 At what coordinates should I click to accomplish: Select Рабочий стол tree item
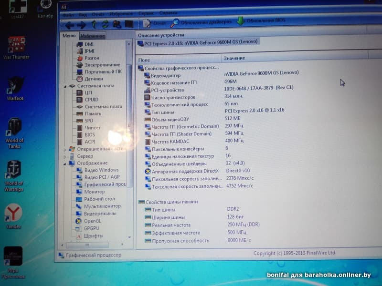95,199
